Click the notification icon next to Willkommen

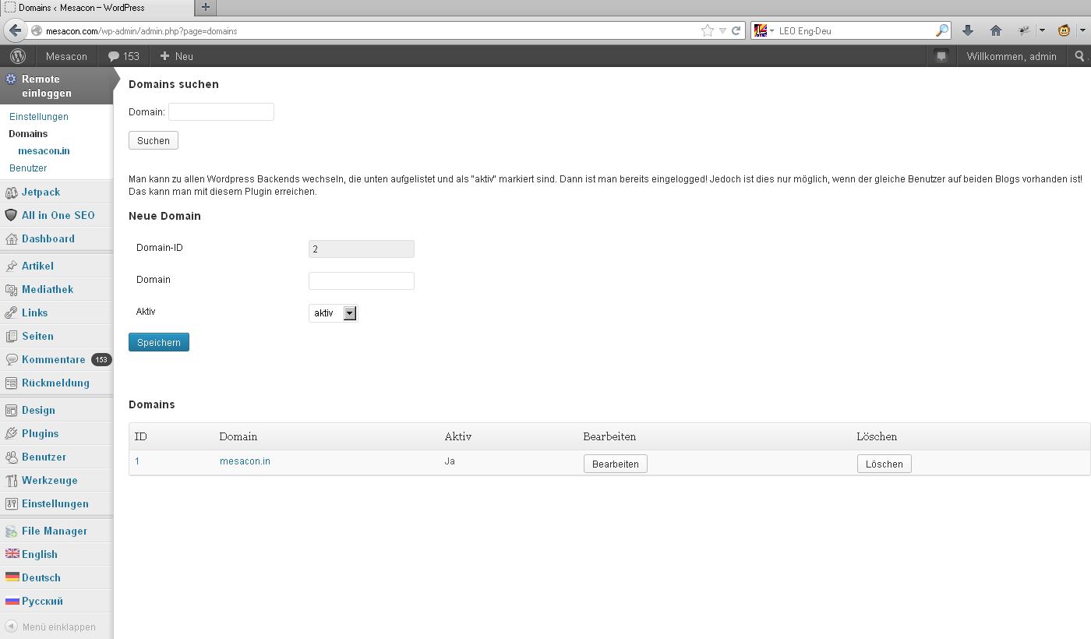(x=941, y=56)
